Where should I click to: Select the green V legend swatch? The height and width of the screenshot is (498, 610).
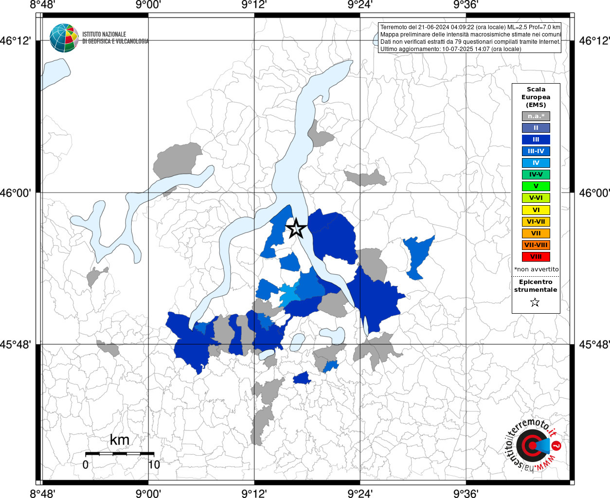pyautogui.click(x=536, y=186)
